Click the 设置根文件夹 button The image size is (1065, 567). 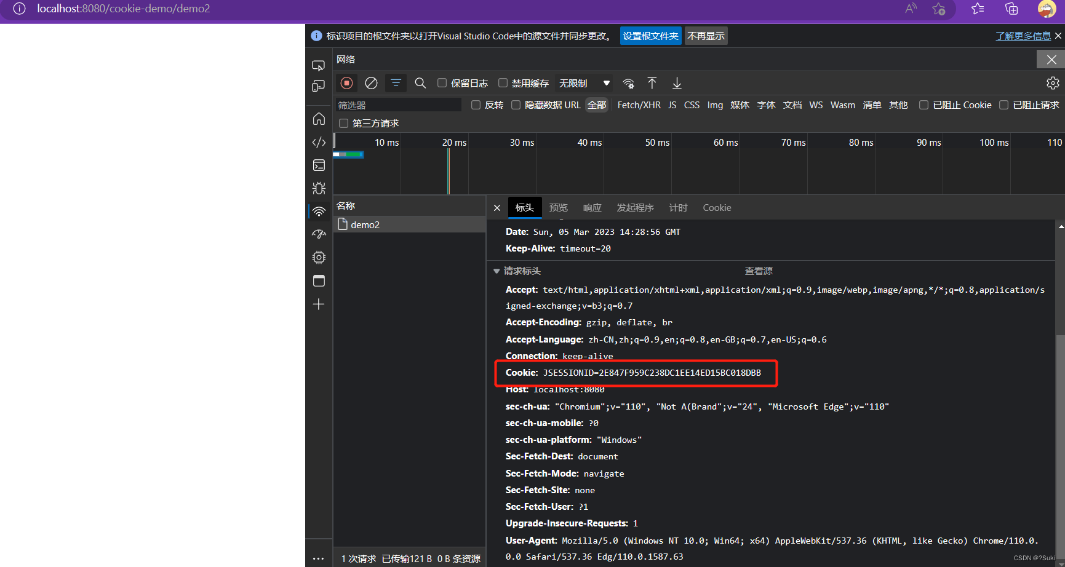coord(650,36)
